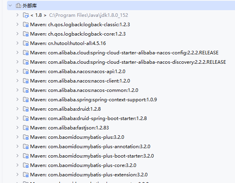Click library icon of mybatis-plus-annotation:3.2.0

pyautogui.click(x=26, y=147)
